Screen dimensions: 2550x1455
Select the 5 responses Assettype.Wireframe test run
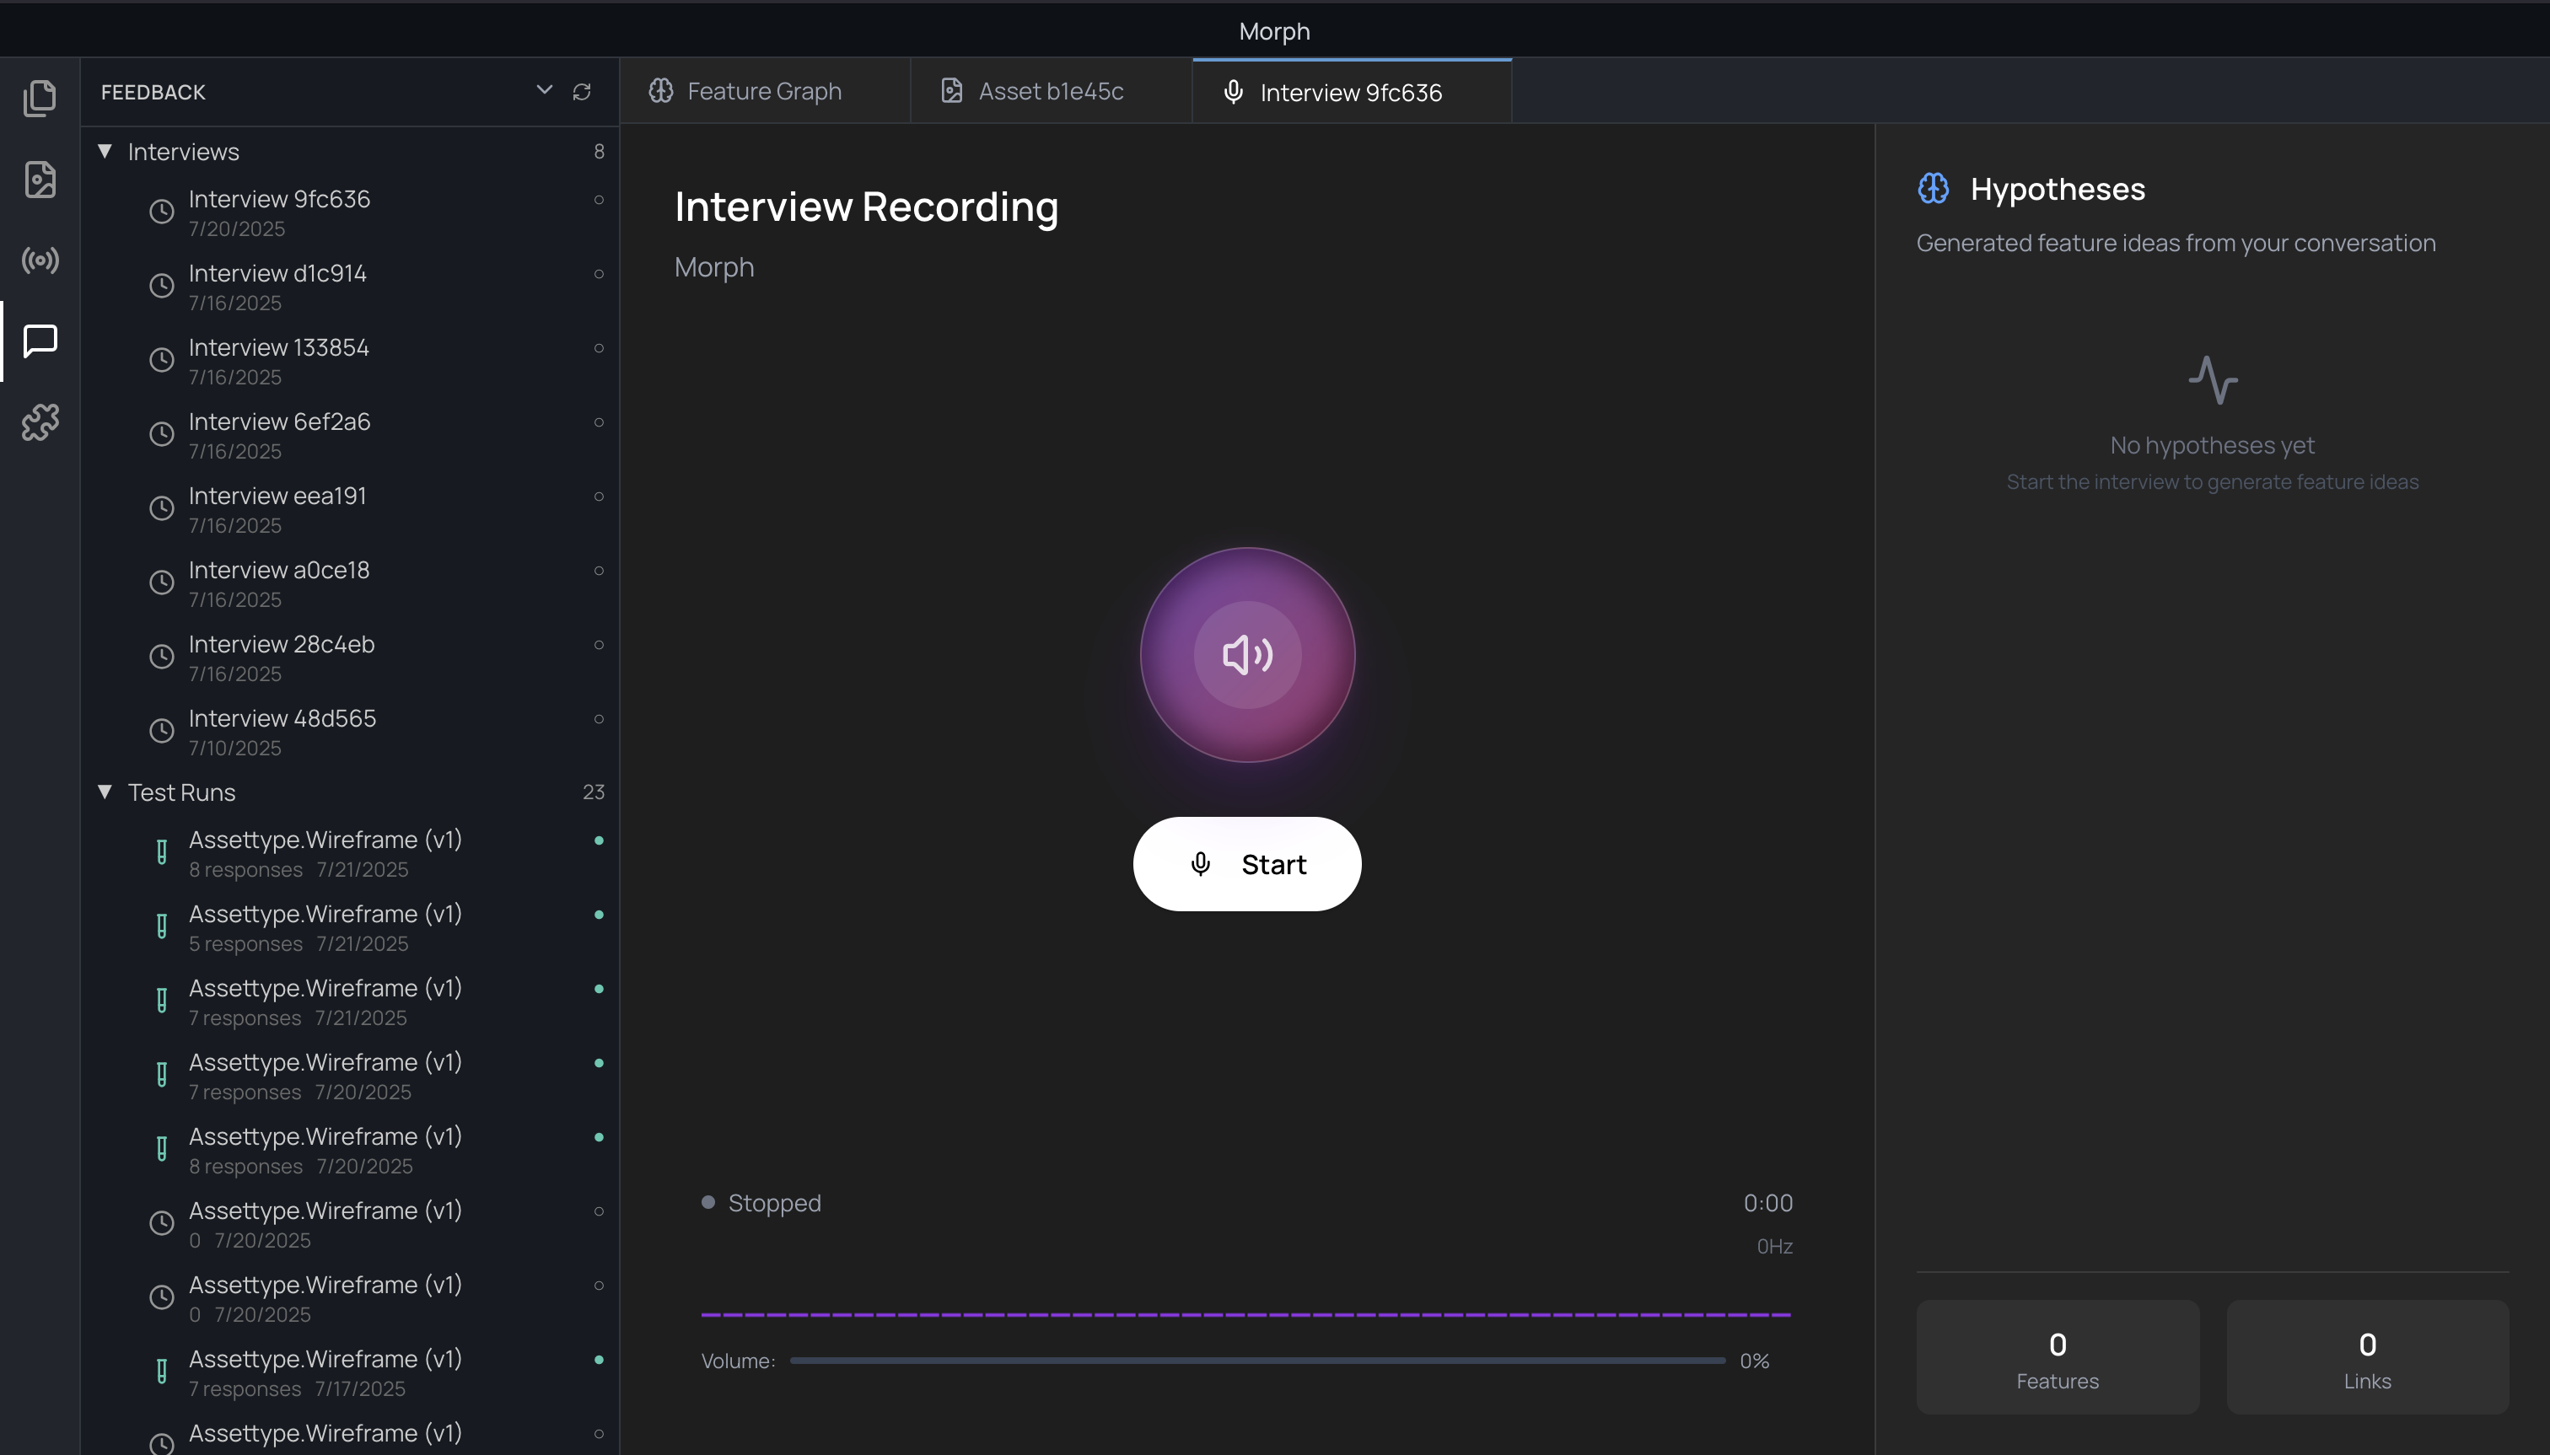click(x=325, y=926)
